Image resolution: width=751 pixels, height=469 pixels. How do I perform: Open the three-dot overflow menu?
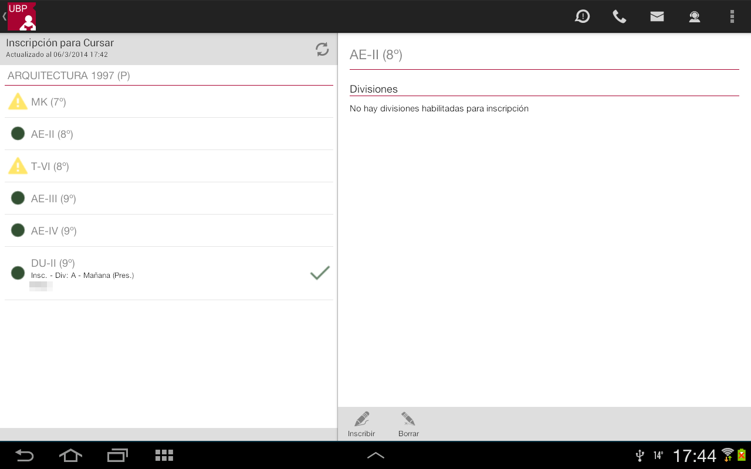point(732,16)
